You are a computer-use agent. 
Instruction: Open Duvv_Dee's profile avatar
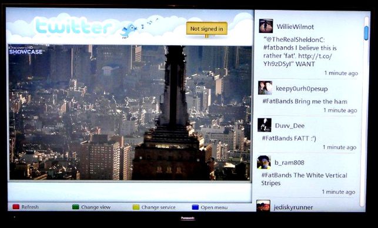point(265,125)
